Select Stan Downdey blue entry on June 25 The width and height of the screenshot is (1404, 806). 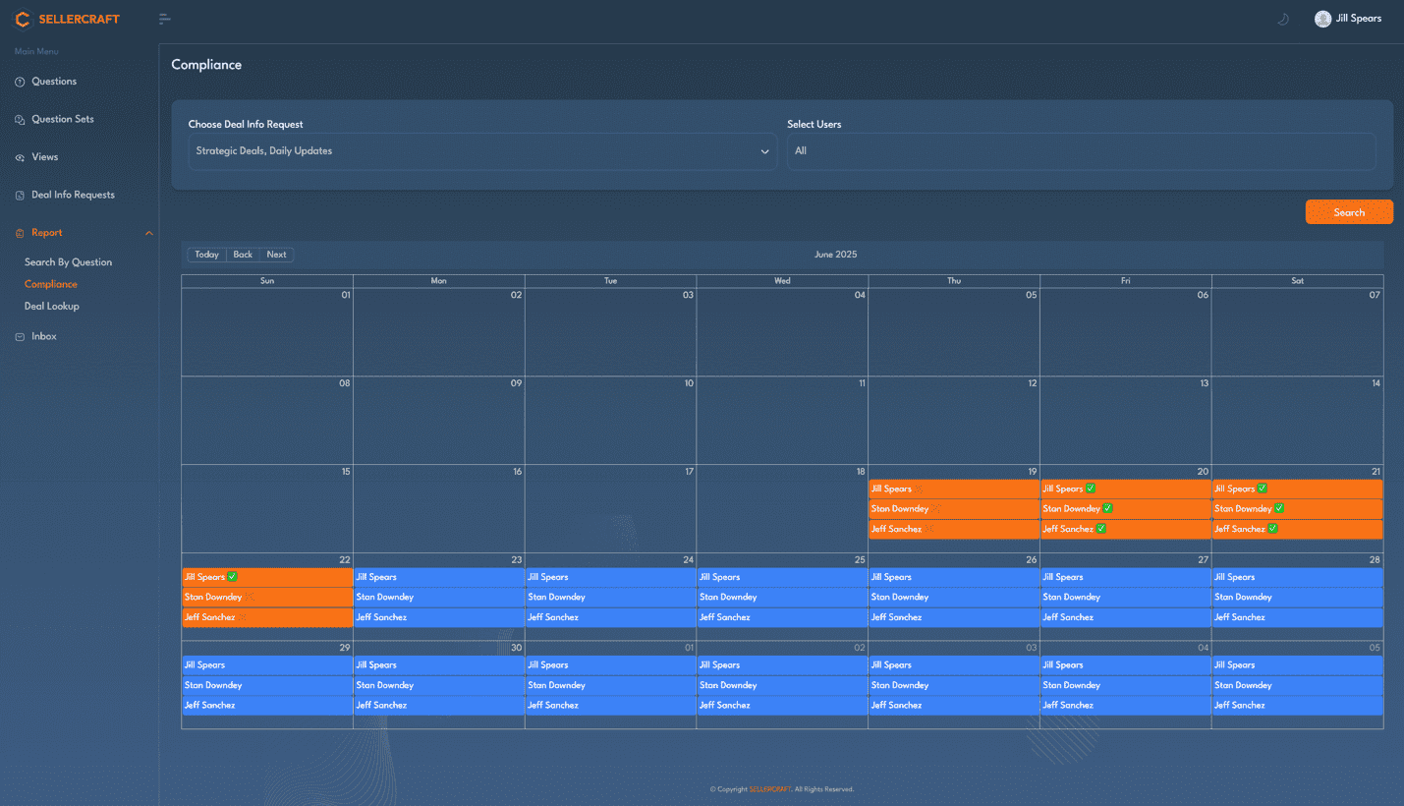781,597
